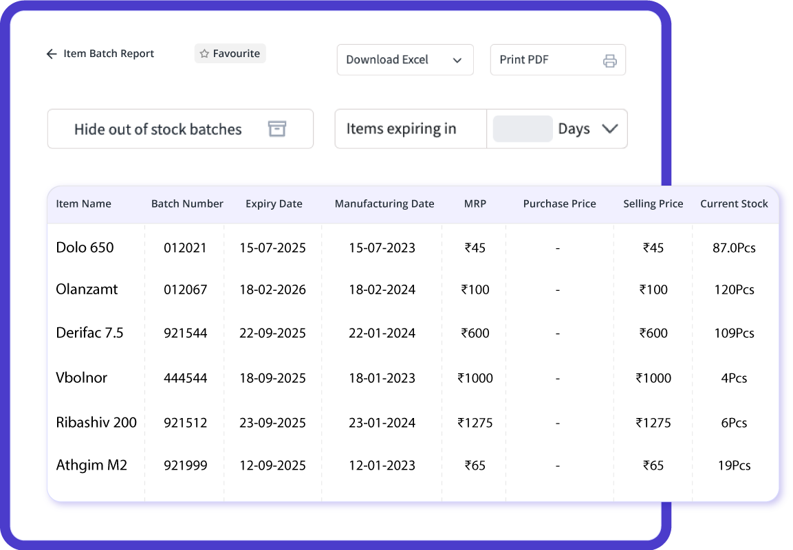Image resolution: width=793 pixels, height=550 pixels.
Task: Click the back arrow beside Item Batch Report
Action: [52, 54]
